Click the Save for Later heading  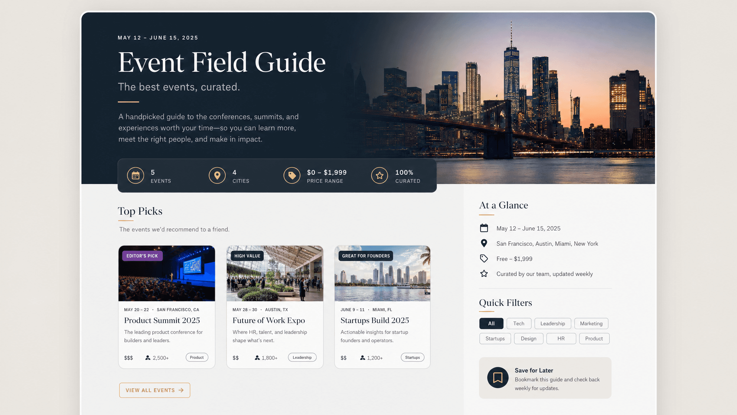pos(534,370)
